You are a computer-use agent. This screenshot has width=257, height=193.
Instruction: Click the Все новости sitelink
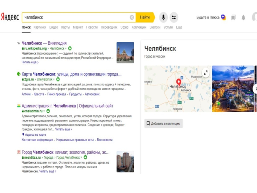pyautogui.click(x=105, y=140)
